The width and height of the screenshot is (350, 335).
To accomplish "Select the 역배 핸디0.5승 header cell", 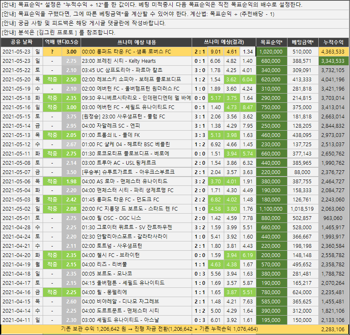I will click(x=62, y=42).
